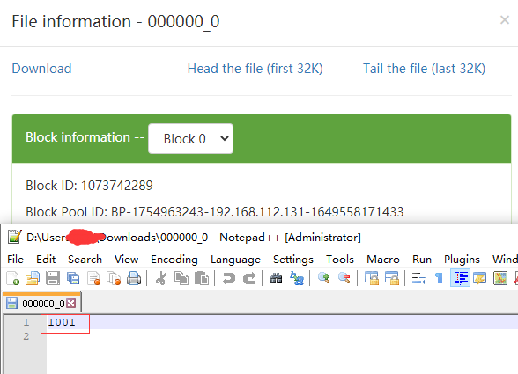Click the Block ID: 1073742289 text
Image resolution: width=518 pixels, height=374 pixels.
tap(89, 186)
